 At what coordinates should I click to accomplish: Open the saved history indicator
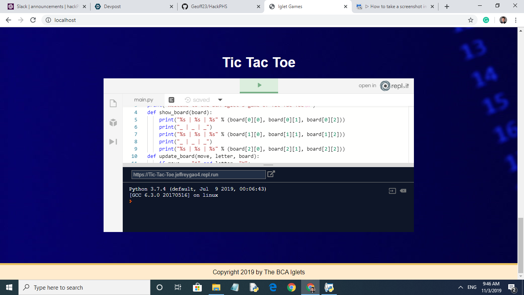(197, 100)
